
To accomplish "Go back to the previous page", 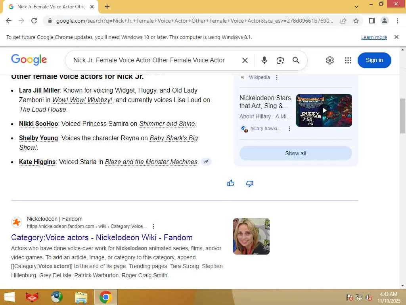I will tap(9, 21).
